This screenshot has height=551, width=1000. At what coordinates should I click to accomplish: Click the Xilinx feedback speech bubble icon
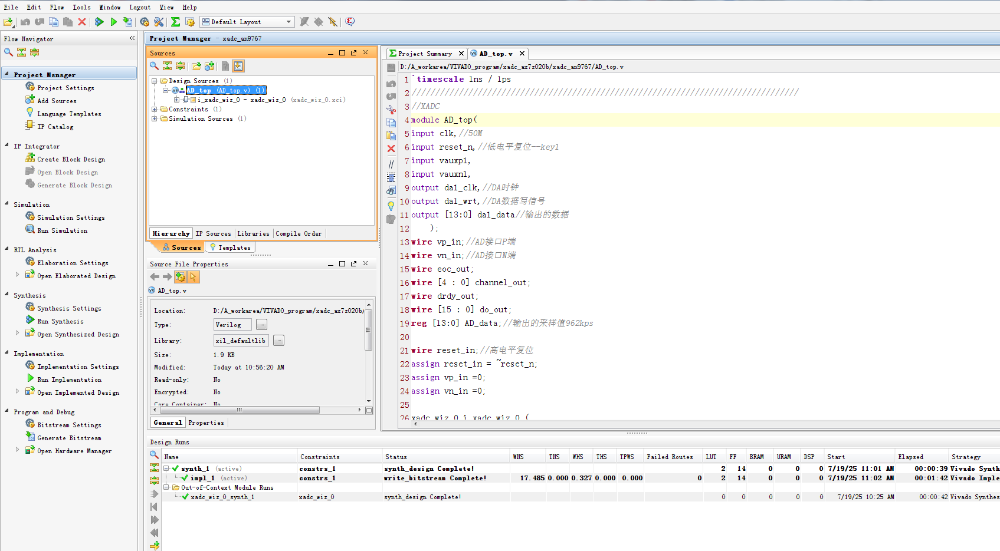point(350,22)
